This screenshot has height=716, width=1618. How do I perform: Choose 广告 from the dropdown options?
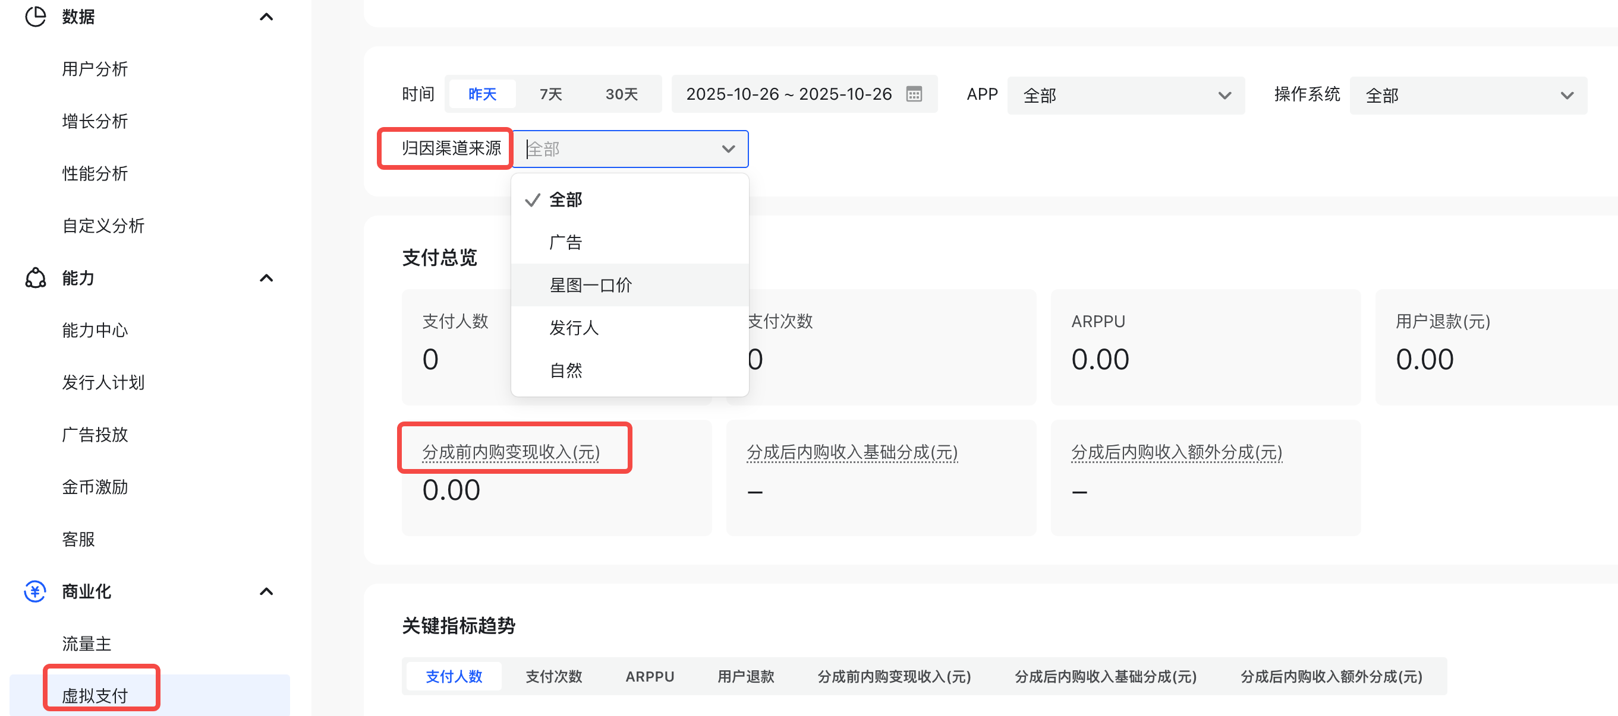click(565, 242)
